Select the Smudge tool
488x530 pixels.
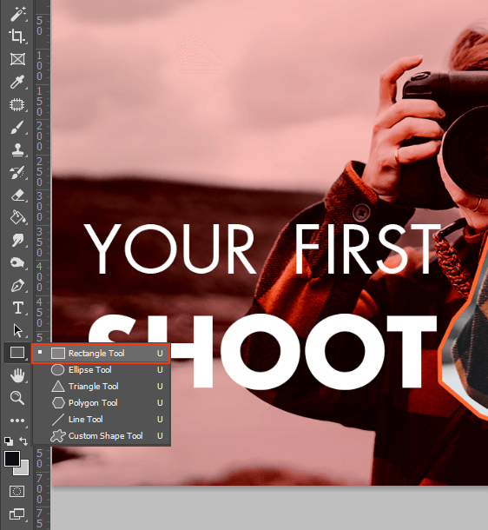click(x=17, y=241)
